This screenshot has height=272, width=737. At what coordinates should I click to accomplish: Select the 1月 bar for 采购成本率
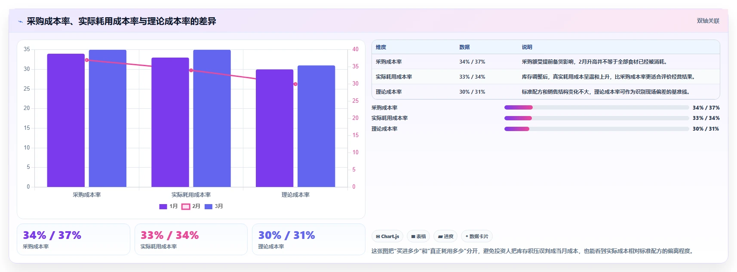click(66, 120)
